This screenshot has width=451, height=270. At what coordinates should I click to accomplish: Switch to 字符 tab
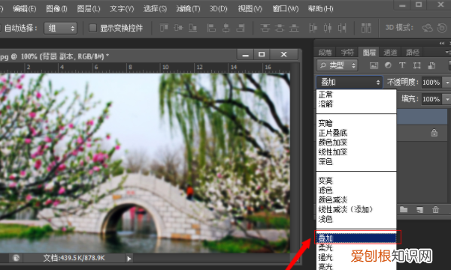pos(347,52)
